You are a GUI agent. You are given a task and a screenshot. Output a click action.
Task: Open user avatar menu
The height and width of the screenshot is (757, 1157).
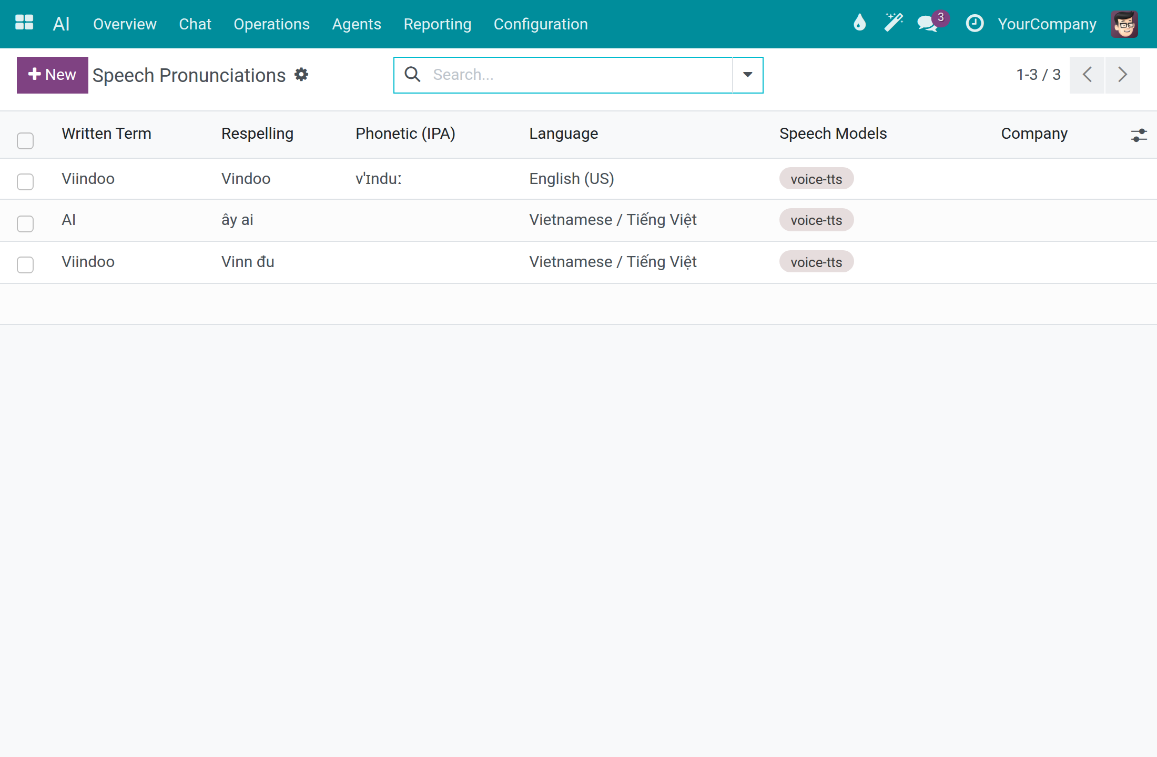coord(1124,24)
